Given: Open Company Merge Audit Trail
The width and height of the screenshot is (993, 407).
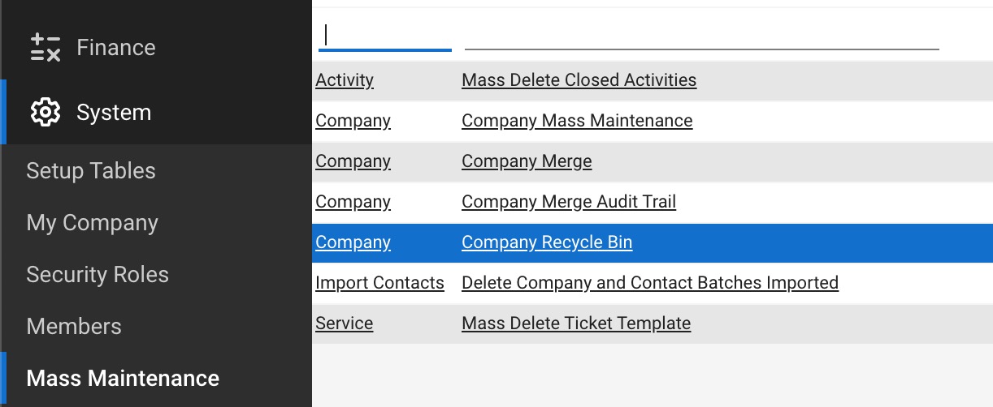Looking at the screenshot, I should (569, 202).
